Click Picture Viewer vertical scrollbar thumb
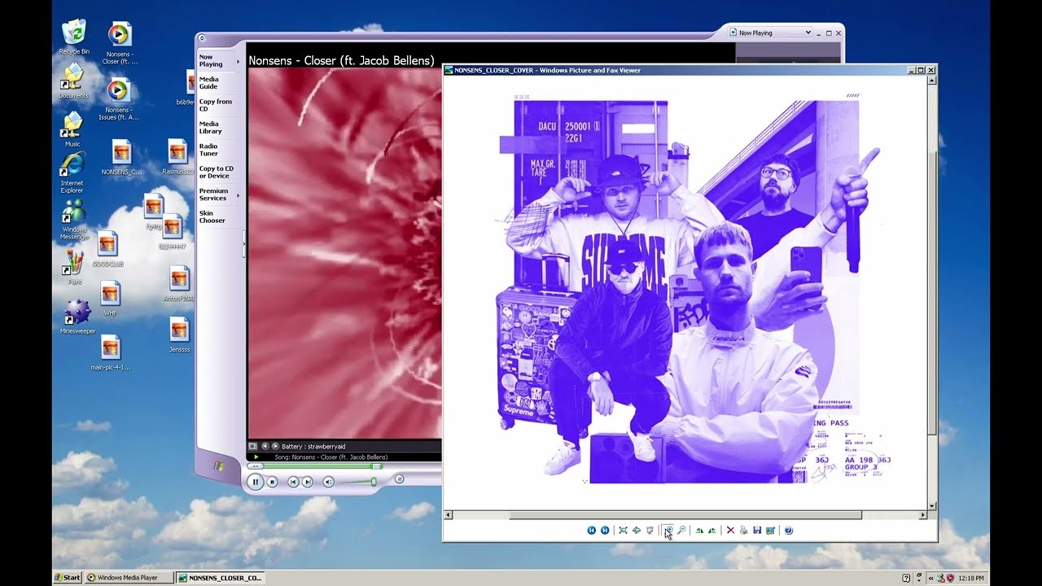Image resolution: width=1042 pixels, height=586 pixels. (932, 291)
